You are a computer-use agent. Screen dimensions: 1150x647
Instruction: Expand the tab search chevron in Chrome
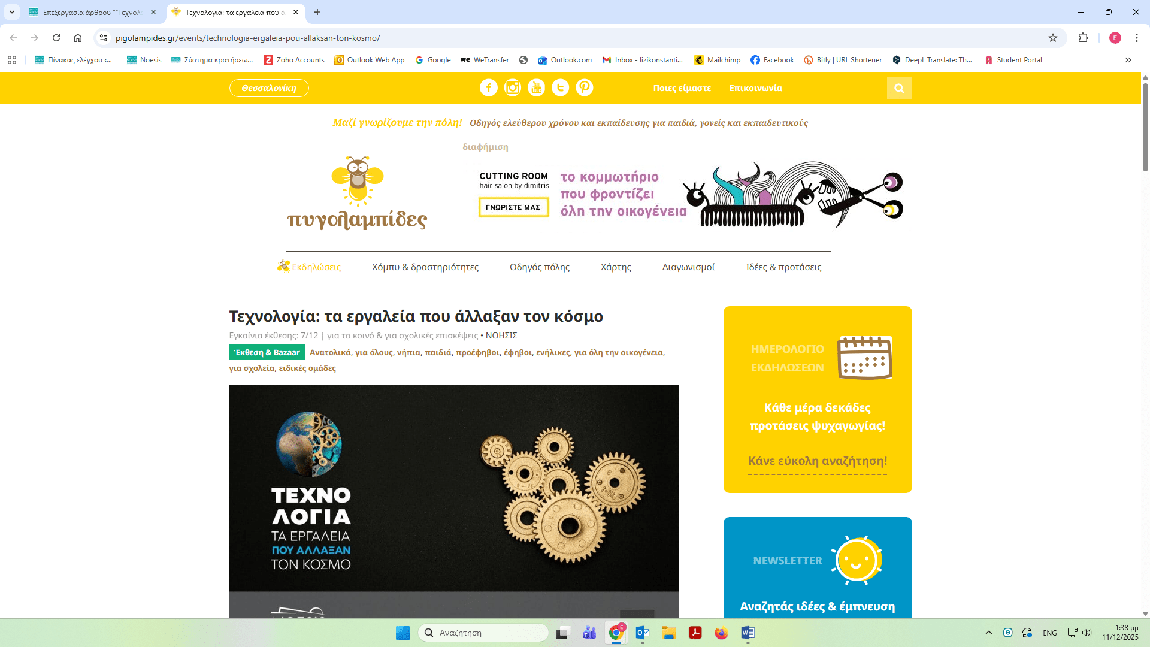tap(11, 12)
